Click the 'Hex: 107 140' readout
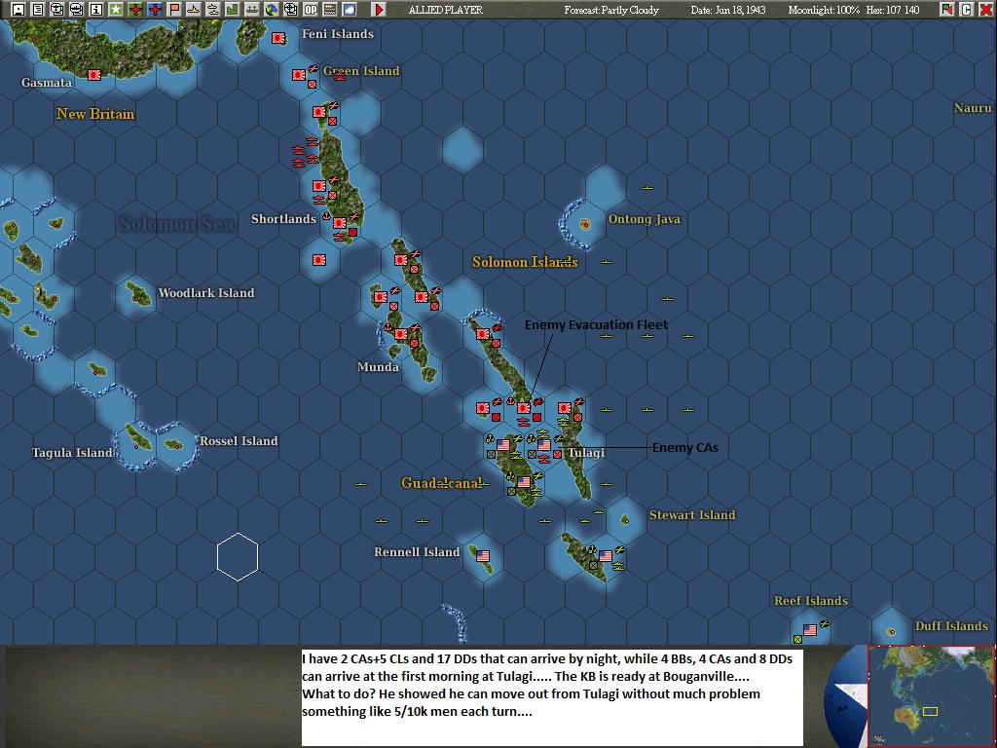The image size is (997, 748). (892, 10)
